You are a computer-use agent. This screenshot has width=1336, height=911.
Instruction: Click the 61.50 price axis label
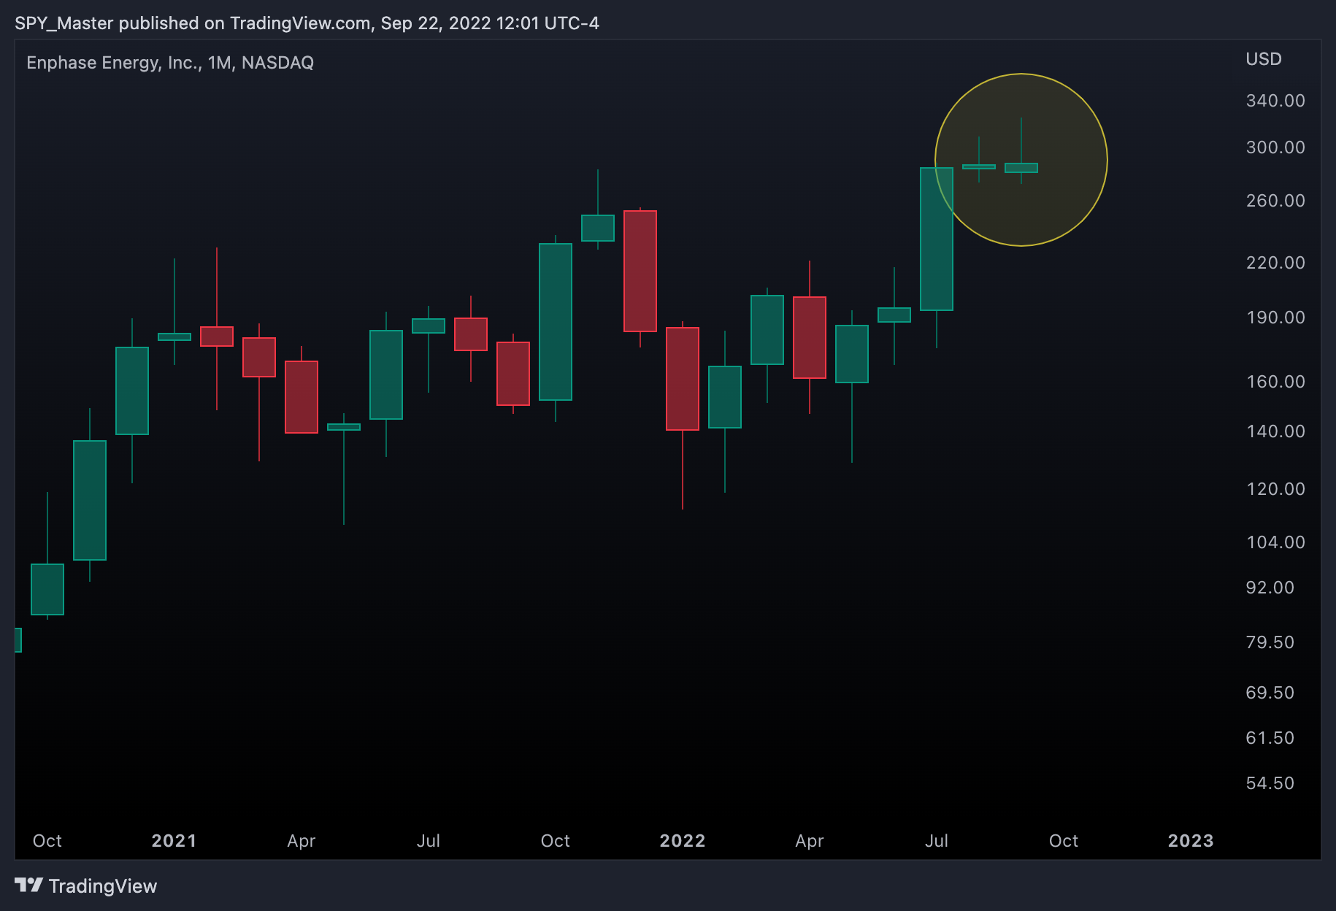tap(1270, 738)
